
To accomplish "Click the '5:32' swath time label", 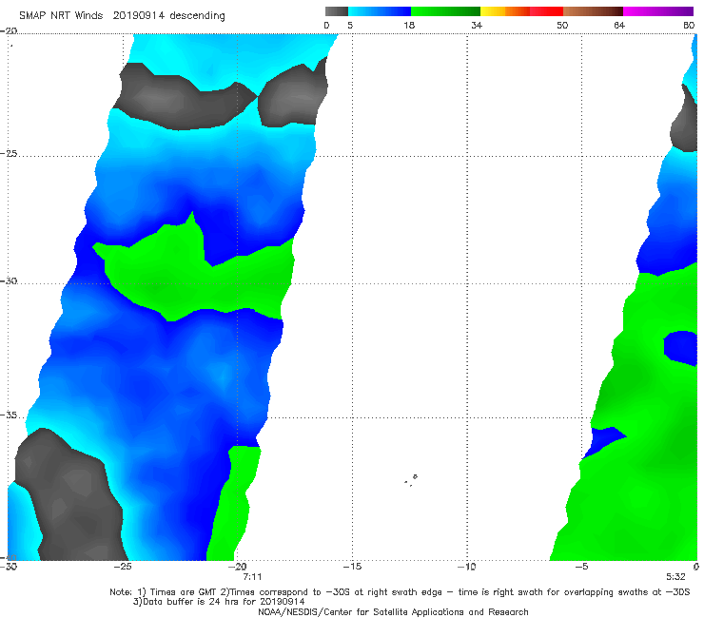I will pyautogui.click(x=675, y=577).
